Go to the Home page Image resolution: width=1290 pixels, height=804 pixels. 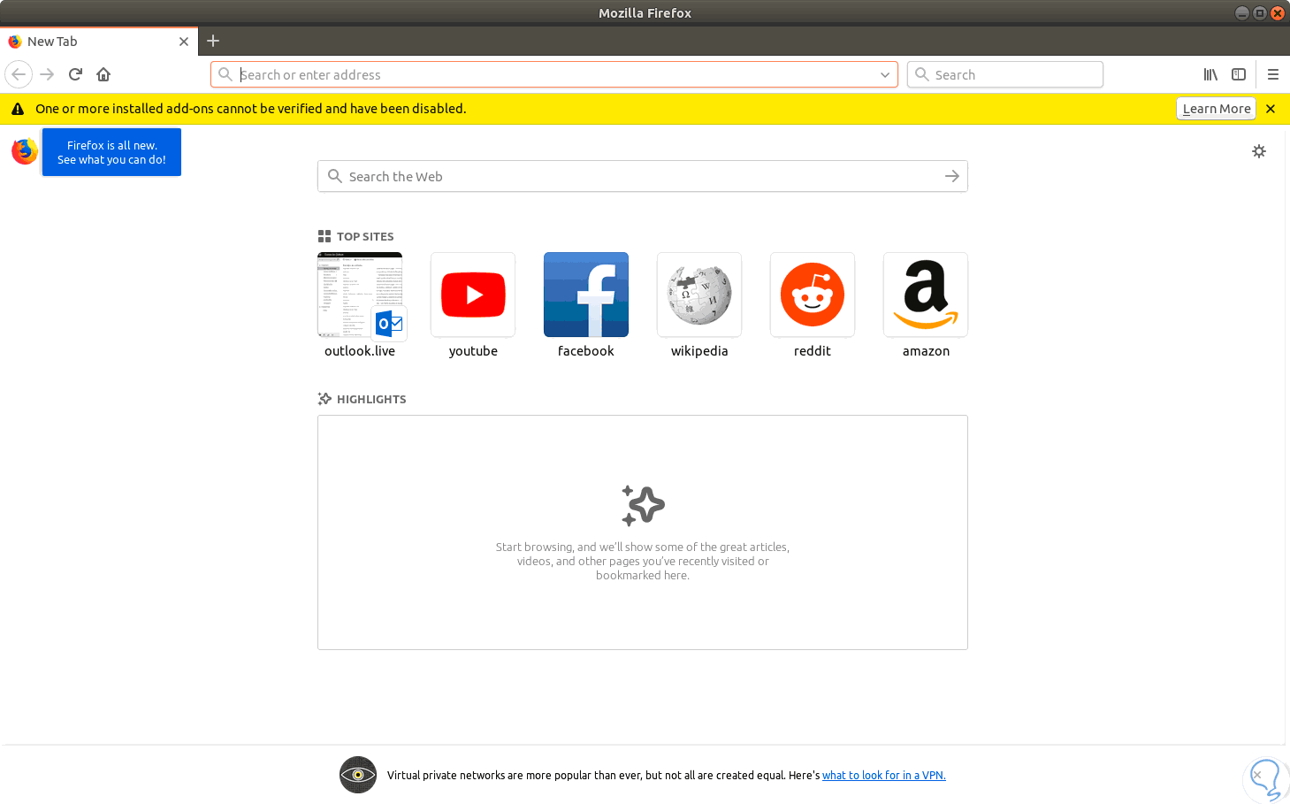point(103,74)
